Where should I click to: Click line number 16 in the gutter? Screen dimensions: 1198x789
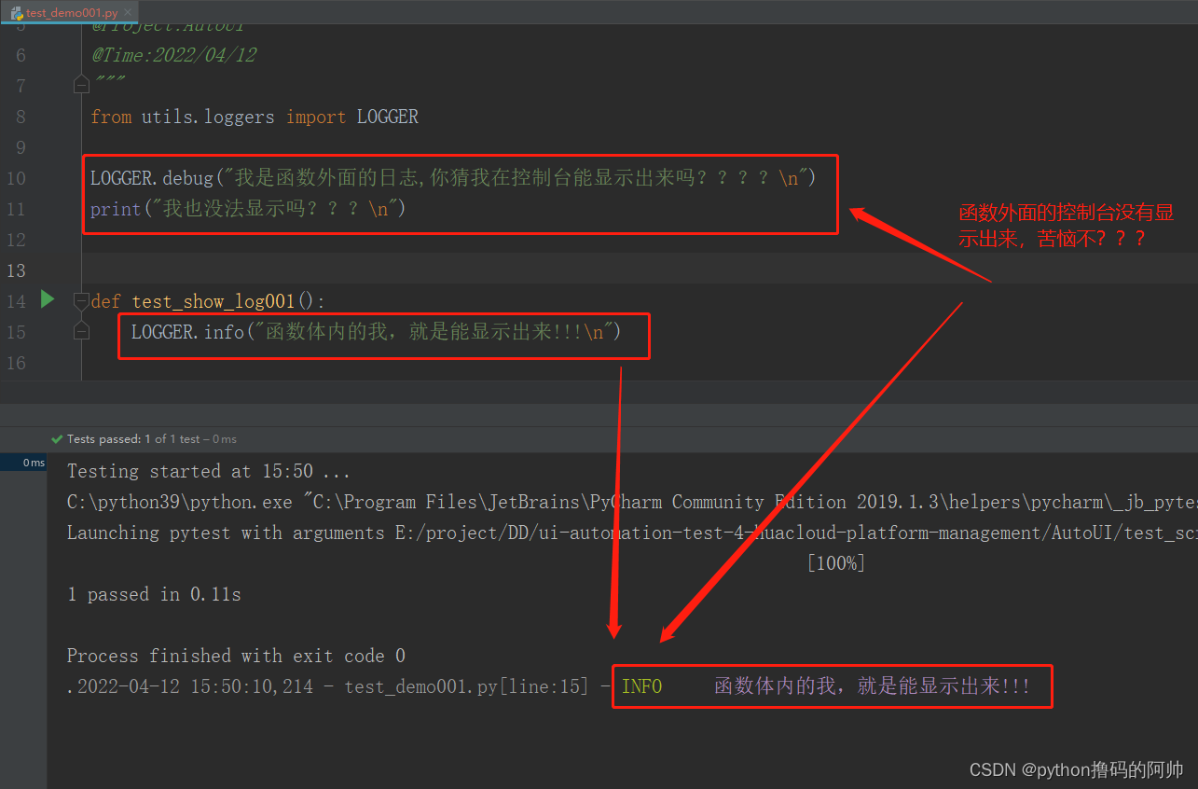coord(16,363)
